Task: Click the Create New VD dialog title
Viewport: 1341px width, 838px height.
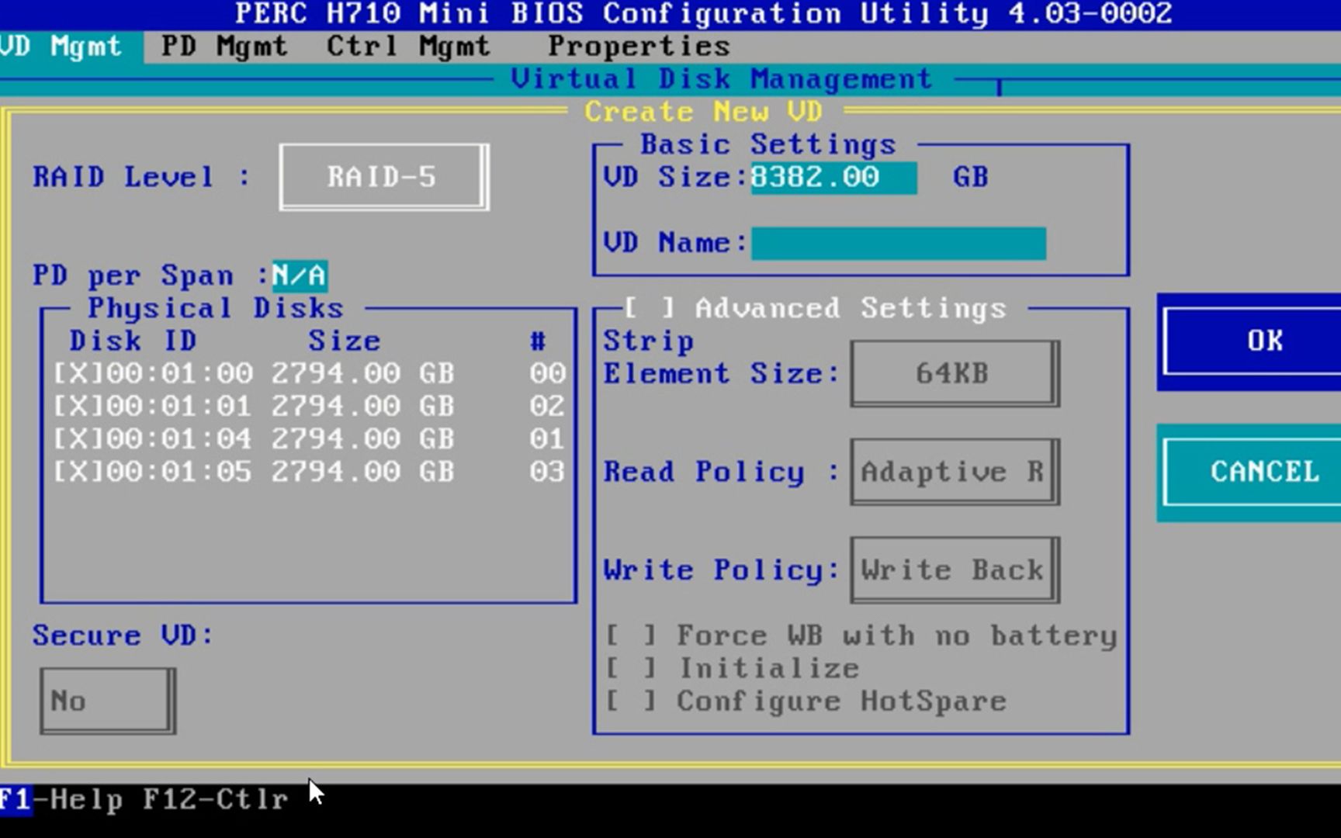Action: tap(703, 112)
